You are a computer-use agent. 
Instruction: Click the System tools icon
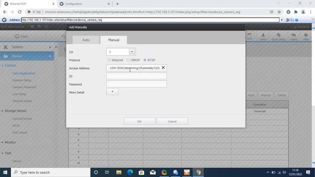coord(5,47)
